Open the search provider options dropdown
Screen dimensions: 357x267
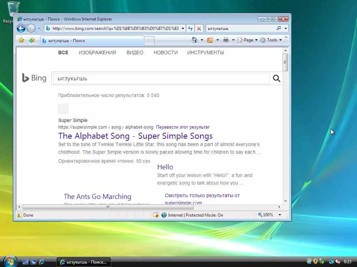[x=286, y=29]
